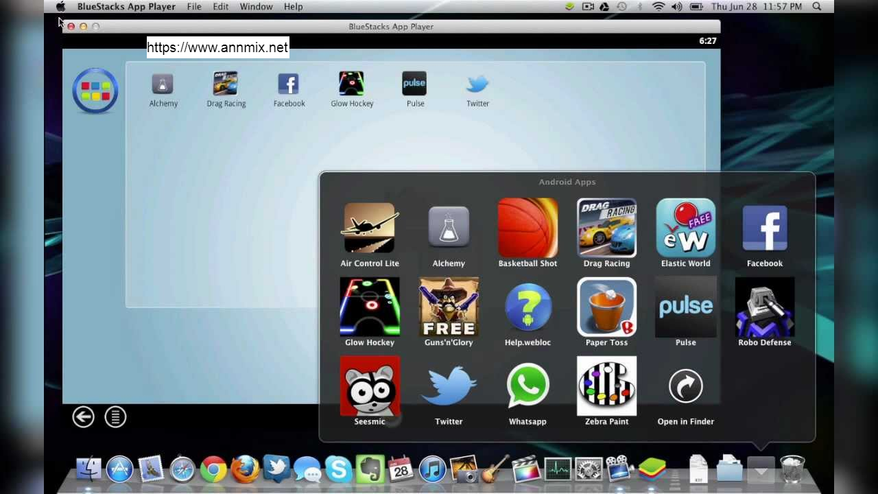Viewport: 878px width, 494px height.
Task: Open iTunes from the Dock
Action: point(432,469)
